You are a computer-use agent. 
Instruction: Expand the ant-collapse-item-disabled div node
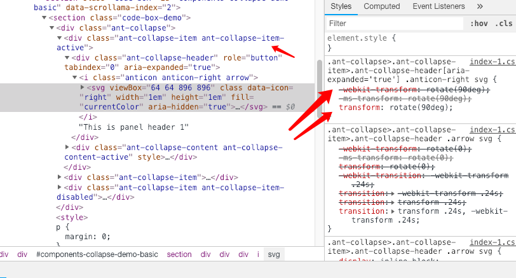point(60,187)
